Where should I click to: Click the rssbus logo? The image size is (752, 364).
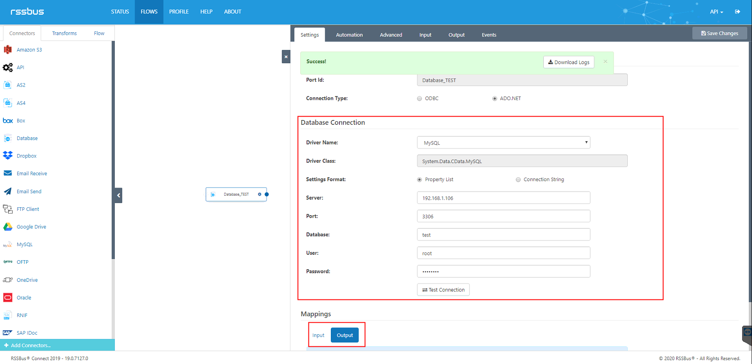27,12
